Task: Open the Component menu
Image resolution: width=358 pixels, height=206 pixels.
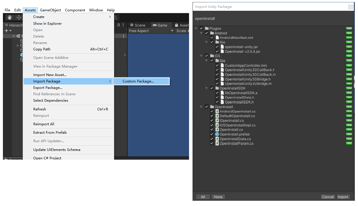Action: pyautogui.click(x=75, y=10)
